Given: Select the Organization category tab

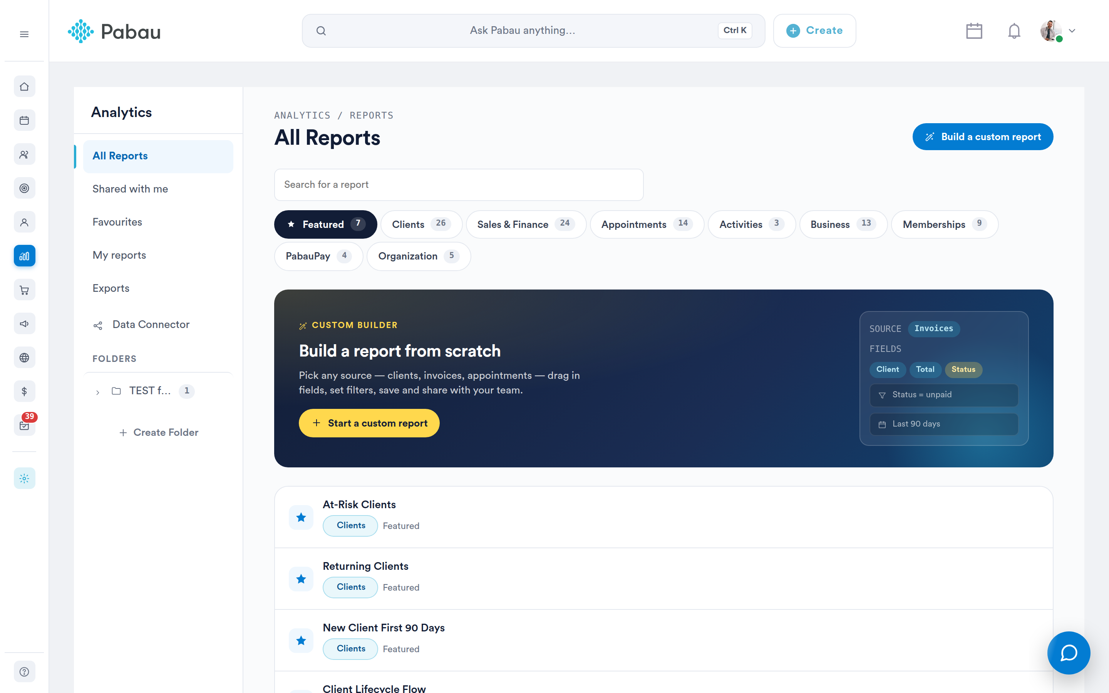Looking at the screenshot, I should (x=419, y=256).
